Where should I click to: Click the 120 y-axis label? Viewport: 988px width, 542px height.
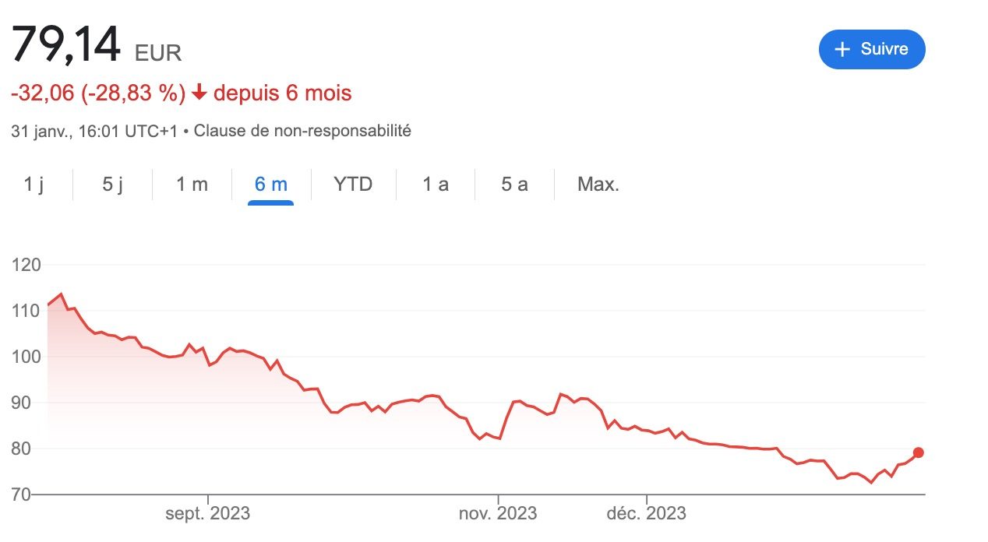pyautogui.click(x=26, y=265)
